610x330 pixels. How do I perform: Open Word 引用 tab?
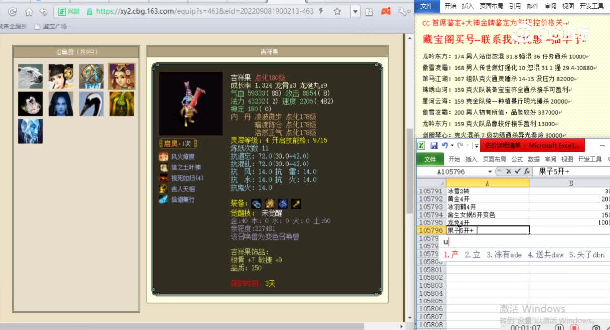point(515,6)
